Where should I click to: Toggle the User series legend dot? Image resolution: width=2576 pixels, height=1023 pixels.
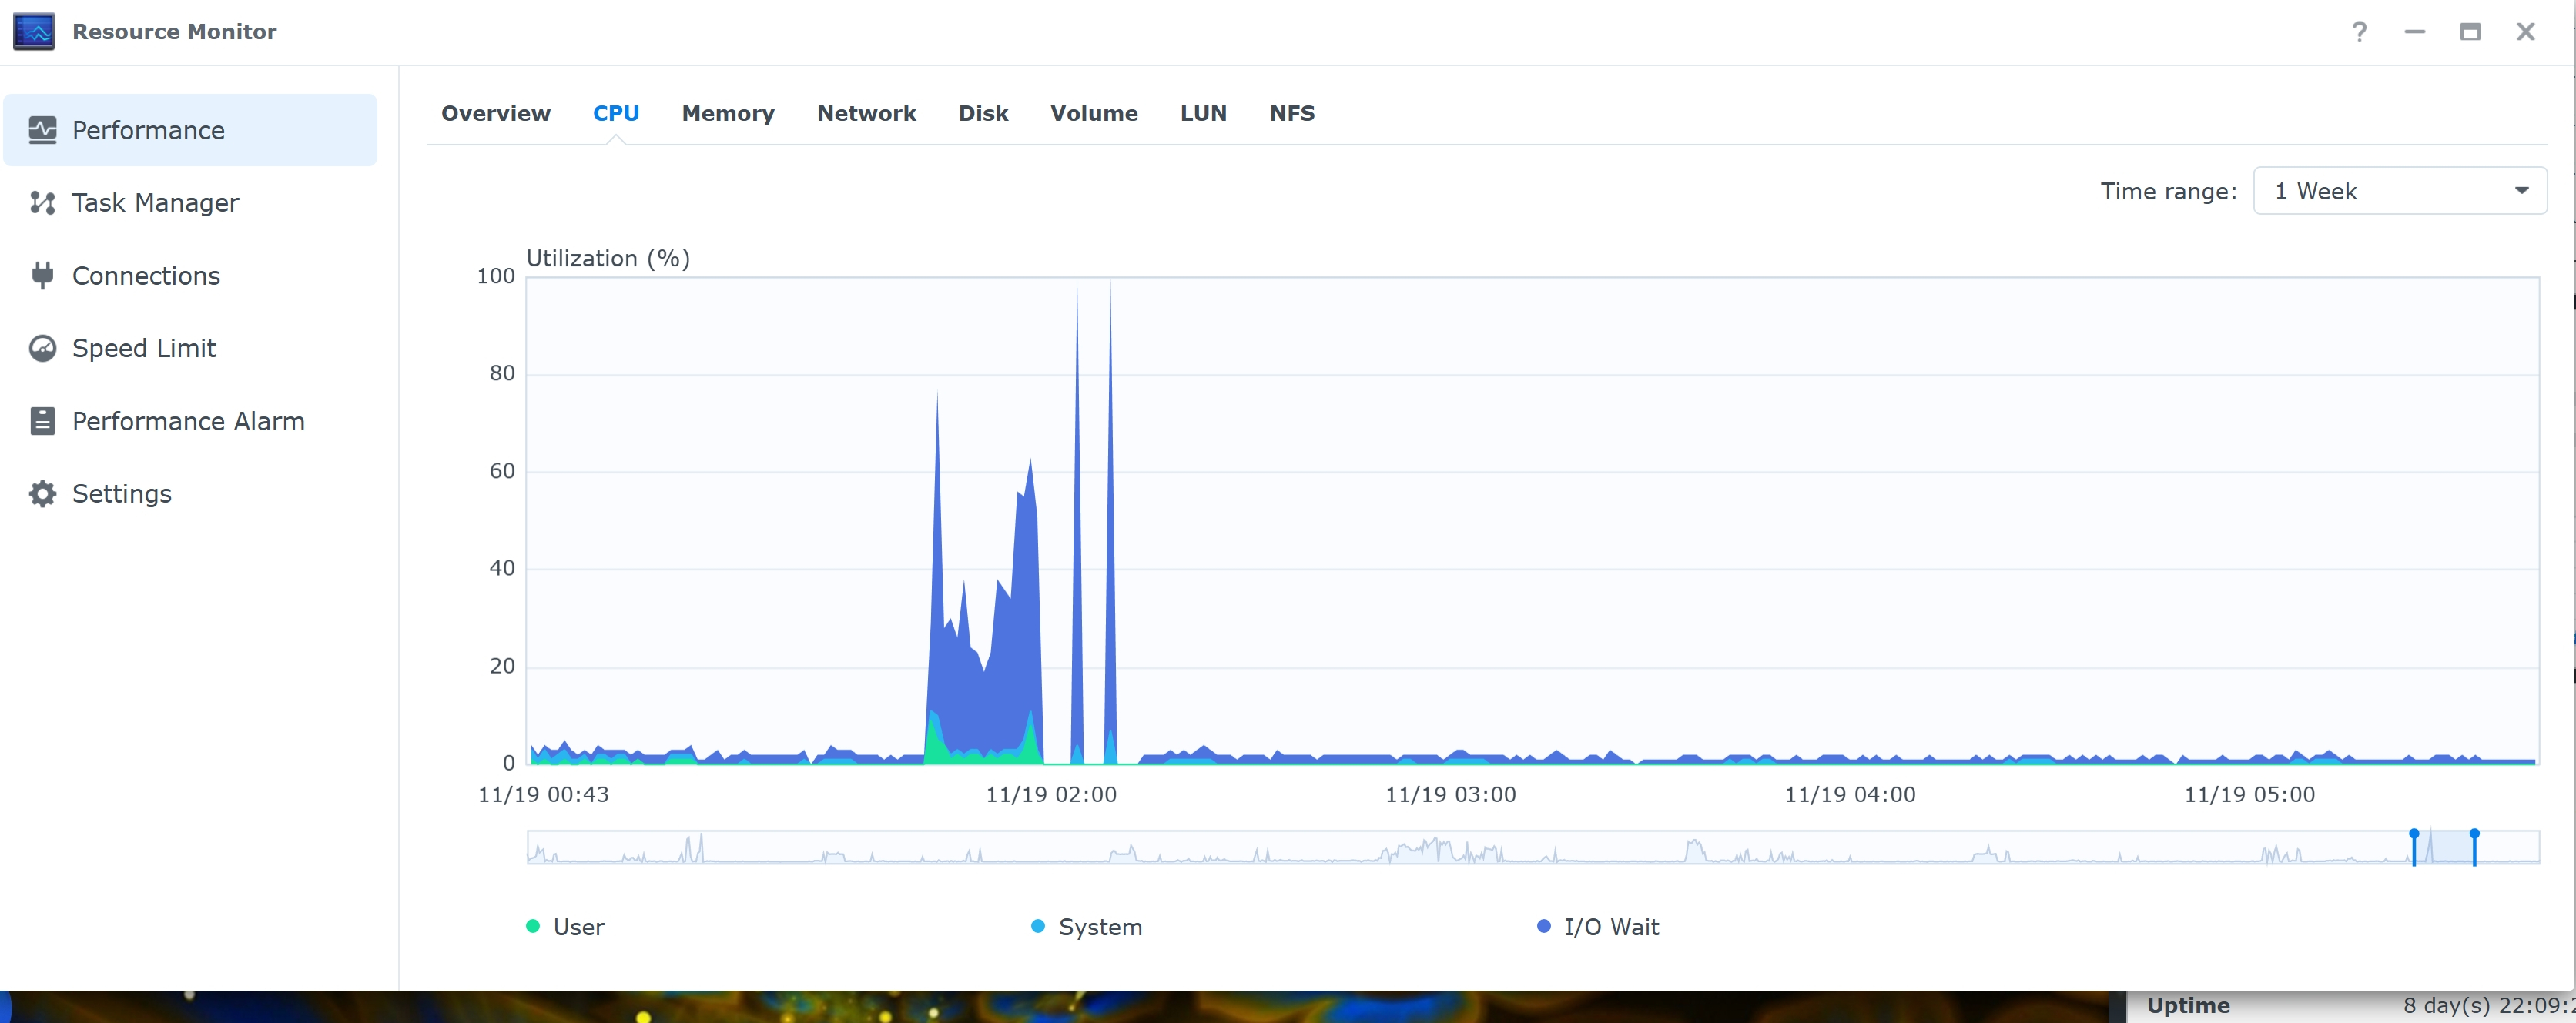coord(533,926)
